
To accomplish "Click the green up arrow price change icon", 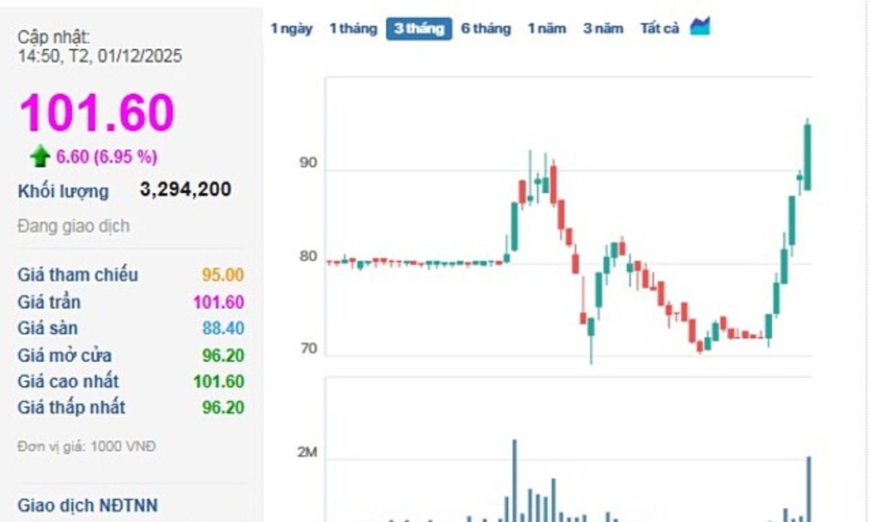I will click(x=40, y=156).
